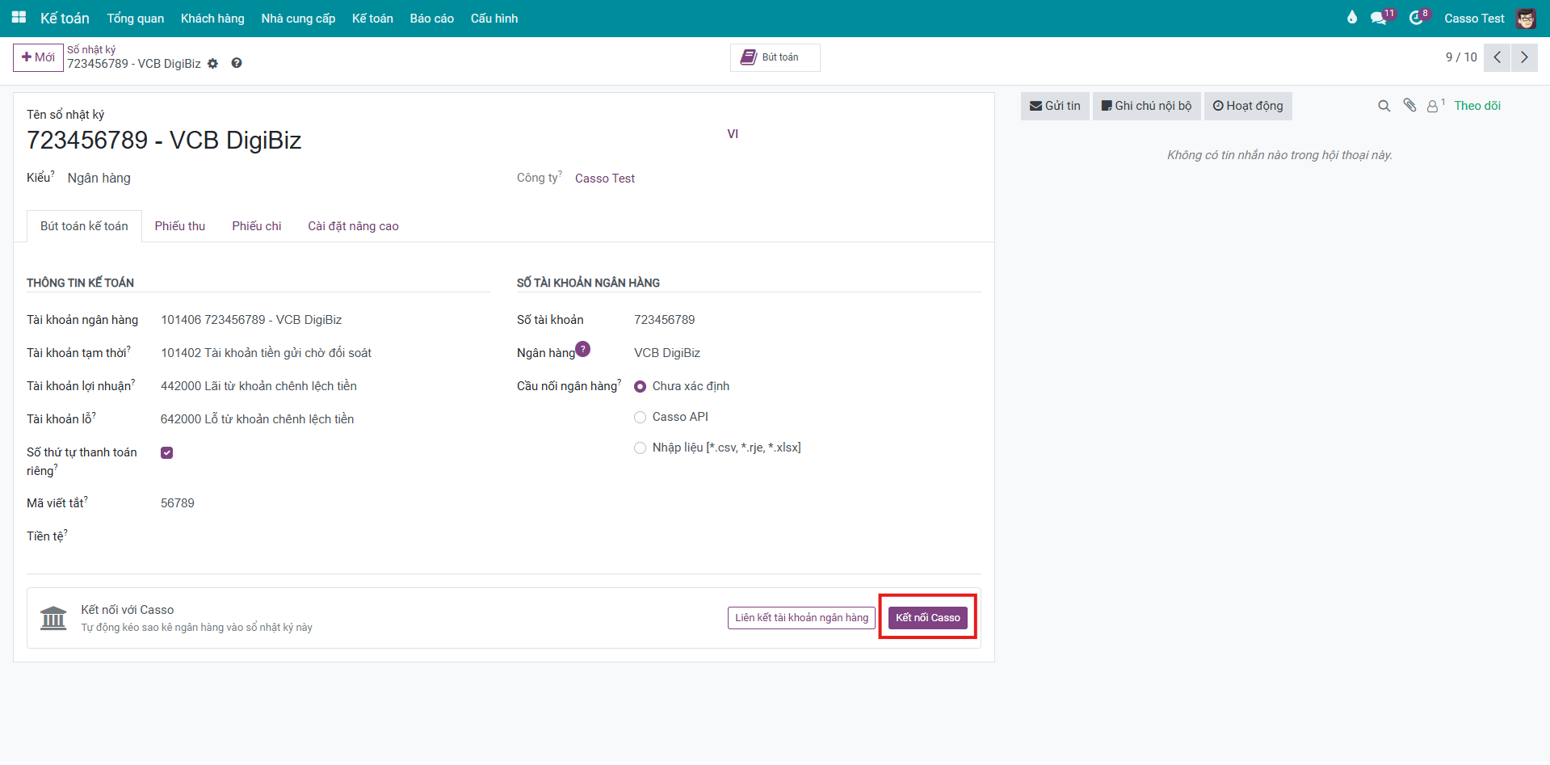Click Liên kết tài khoản ngân hàng button
This screenshot has height=765, width=1550.
801,618
